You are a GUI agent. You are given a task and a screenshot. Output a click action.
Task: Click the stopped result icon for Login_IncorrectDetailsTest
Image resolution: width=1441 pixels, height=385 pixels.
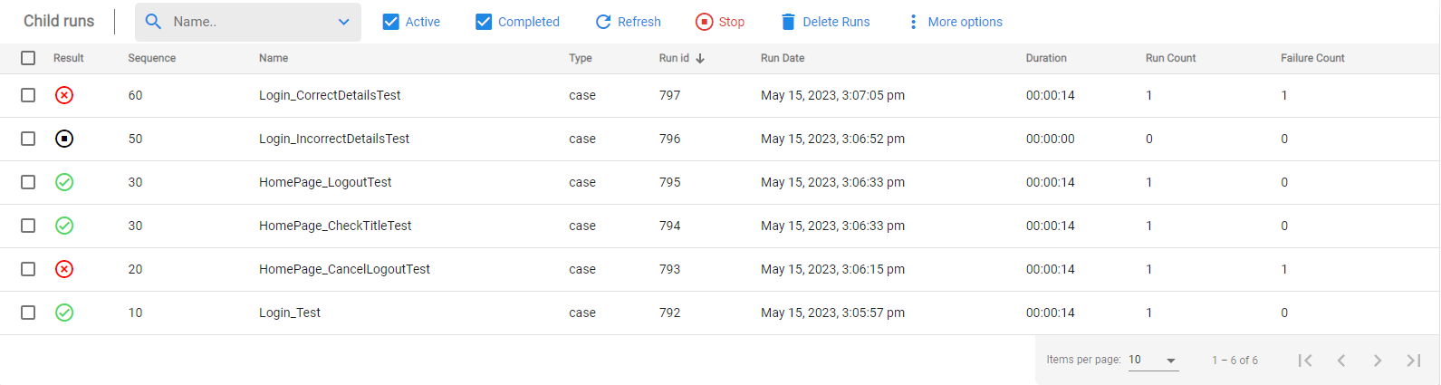tap(64, 139)
